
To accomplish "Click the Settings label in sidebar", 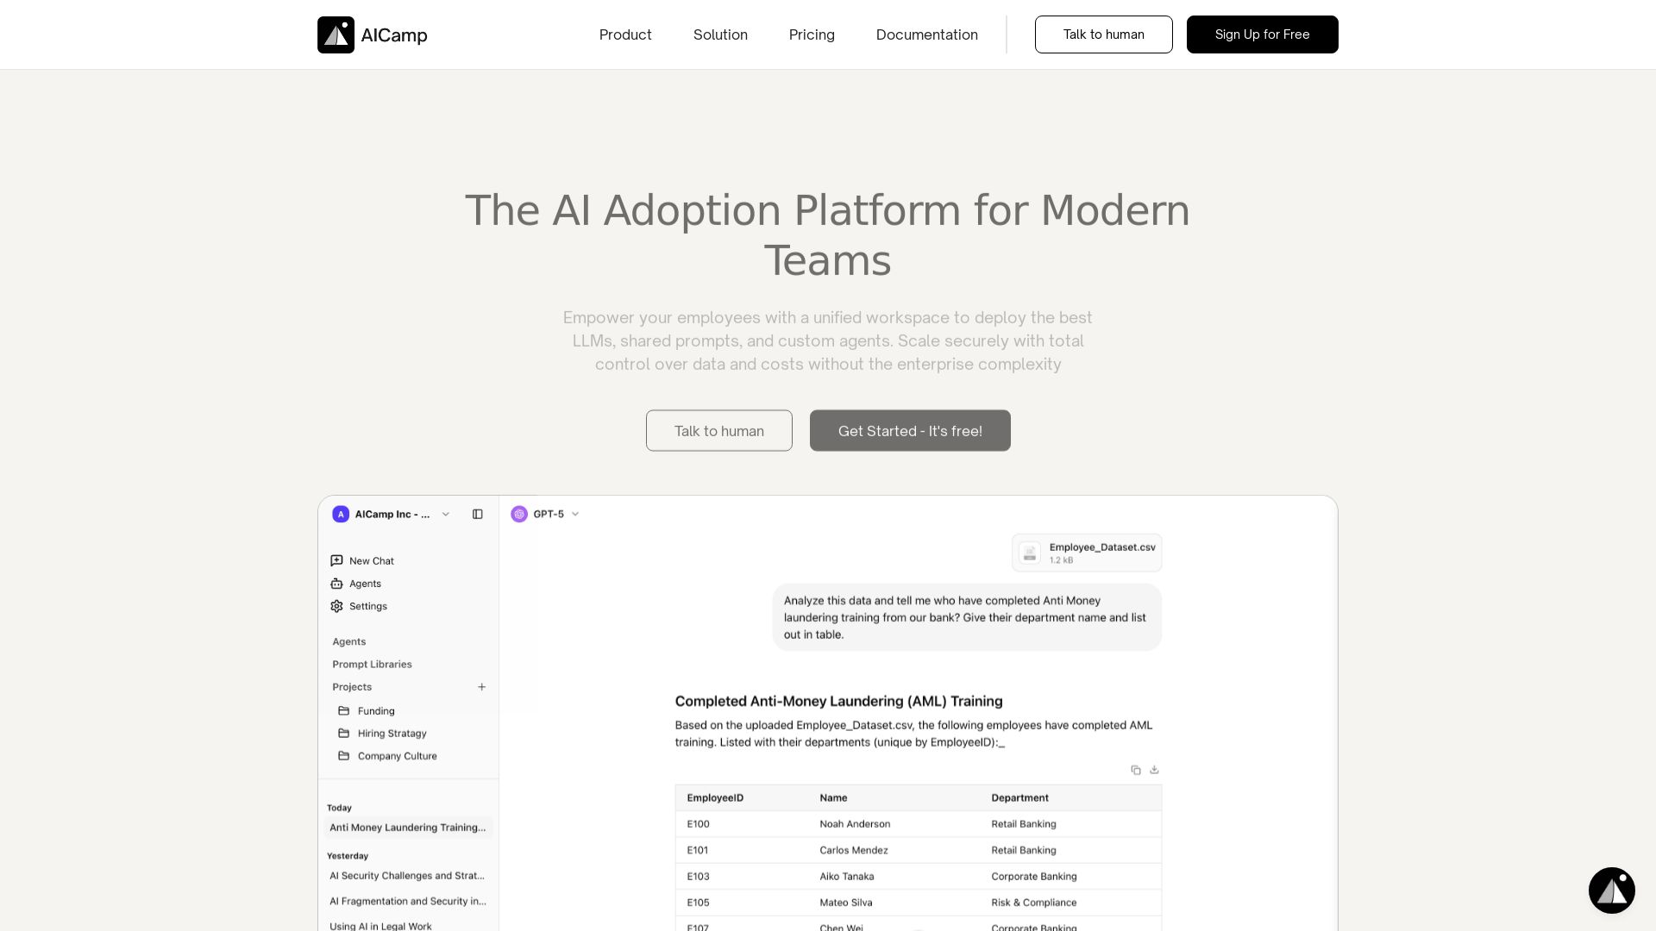I will [368, 607].
